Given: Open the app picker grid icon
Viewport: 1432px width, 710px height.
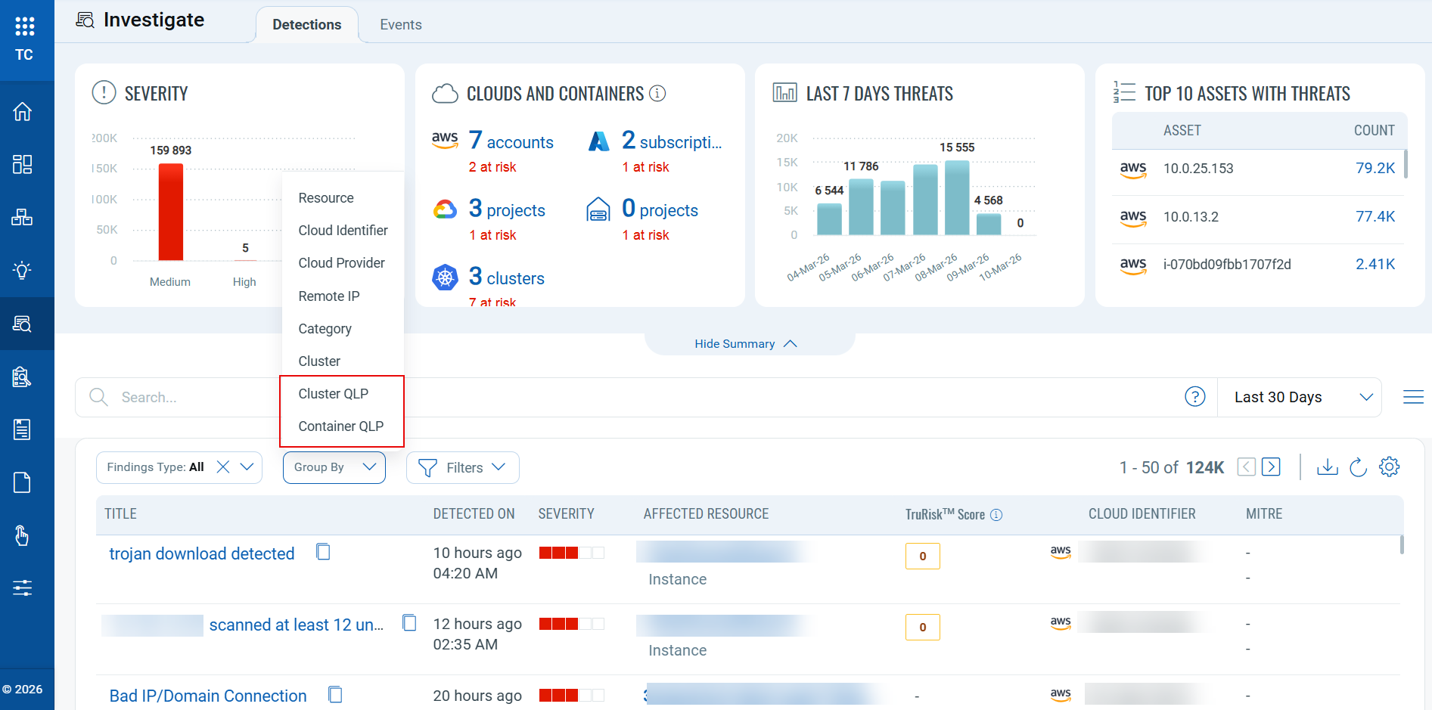Looking at the screenshot, I should coord(24,26).
